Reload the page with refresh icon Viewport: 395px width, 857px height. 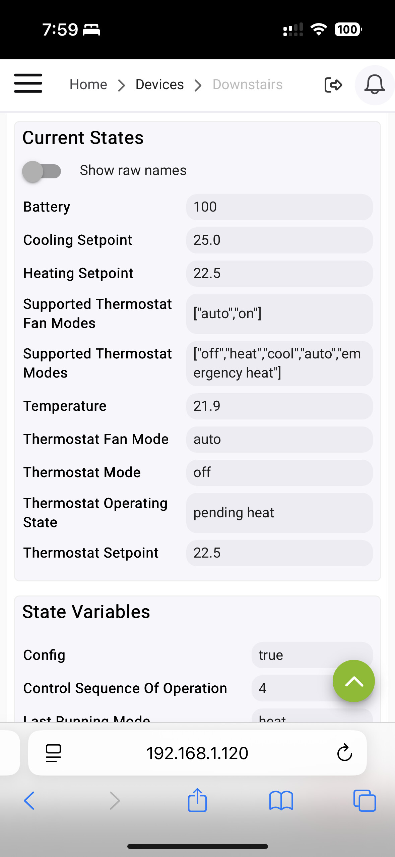(x=344, y=753)
